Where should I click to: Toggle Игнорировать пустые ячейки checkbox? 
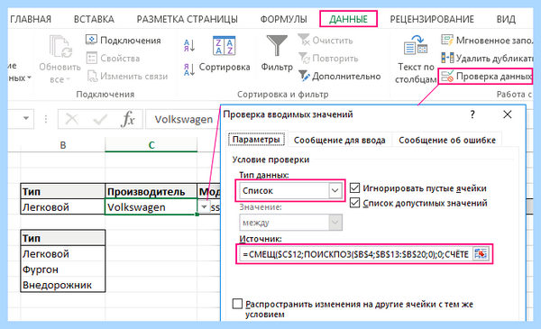click(x=354, y=188)
